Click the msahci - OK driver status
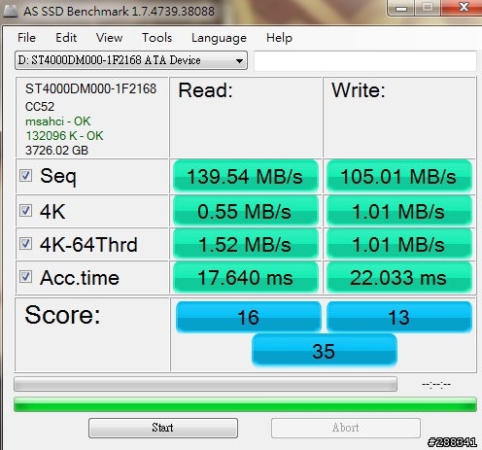Screen dimensions: 482x450 pyautogui.click(x=58, y=121)
